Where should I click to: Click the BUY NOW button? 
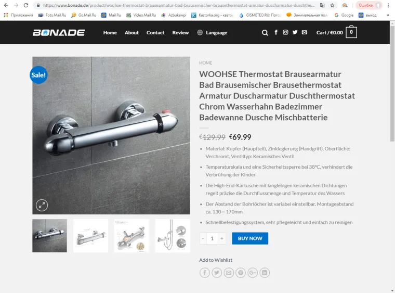coord(250,238)
